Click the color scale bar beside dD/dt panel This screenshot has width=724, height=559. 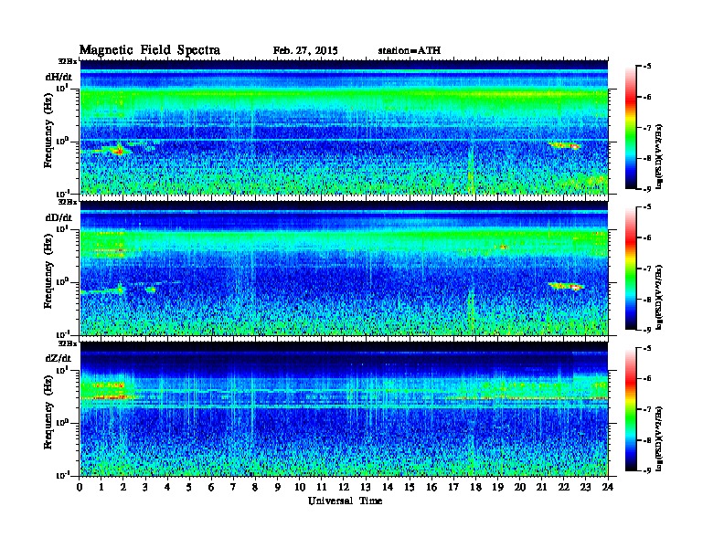tap(631, 269)
